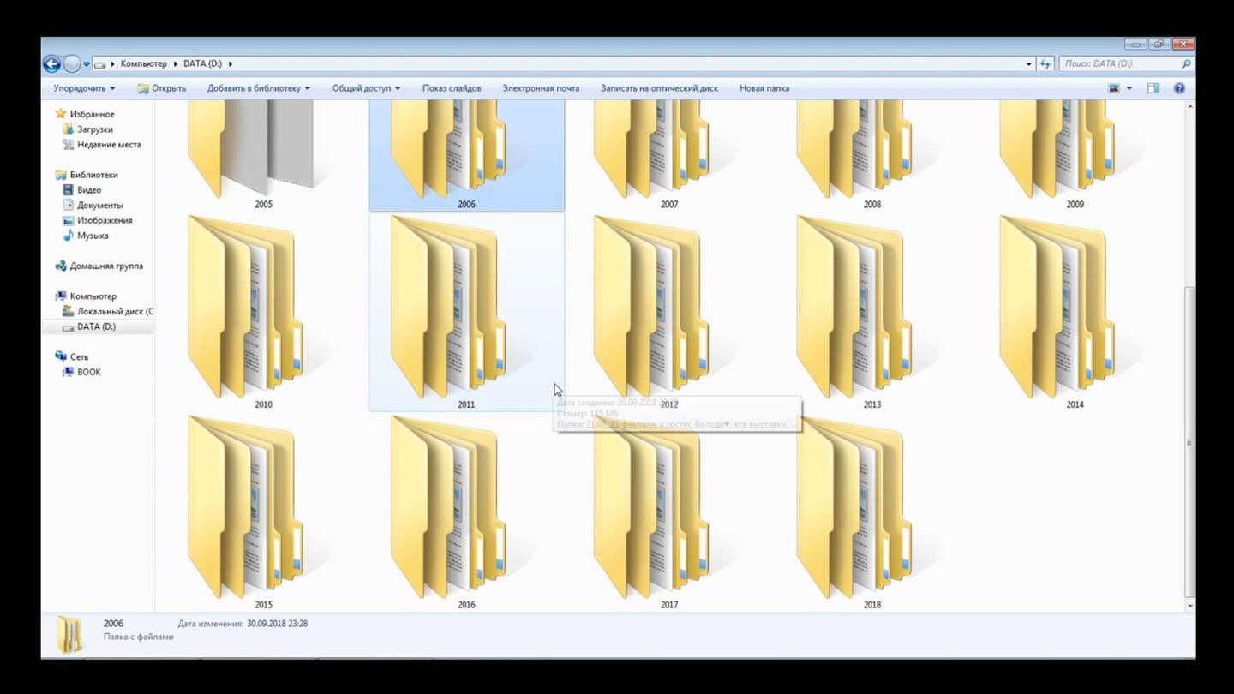Select the 2016 folder
Image resolution: width=1234 pixels, height=694 pixels.
[467, 512]
